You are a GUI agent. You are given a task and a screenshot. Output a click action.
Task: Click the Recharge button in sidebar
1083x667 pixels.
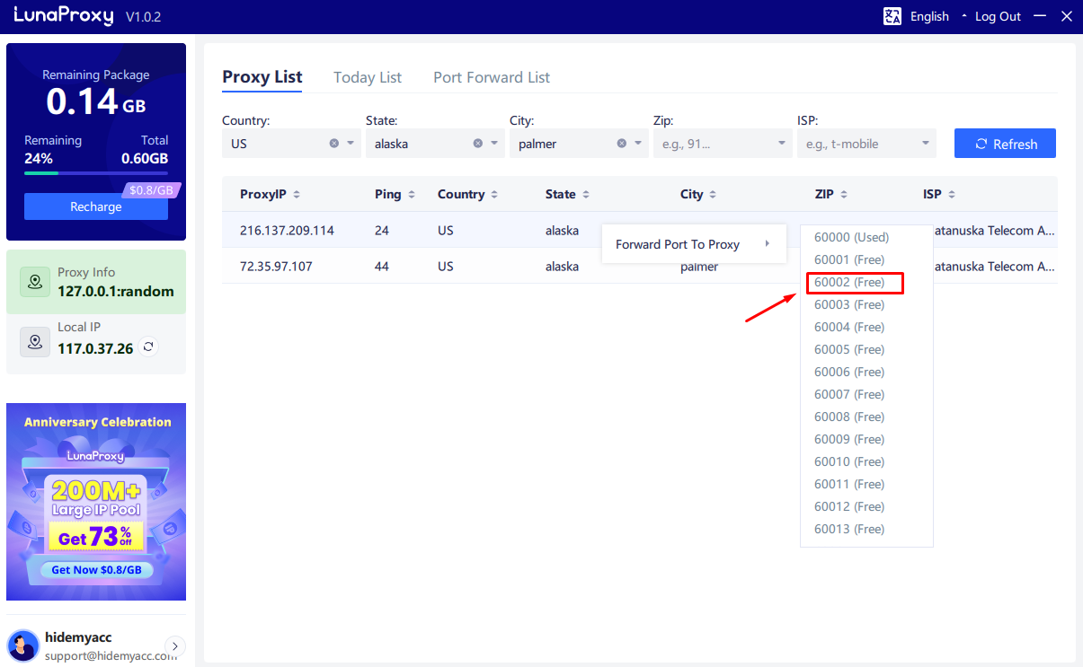[x=95, y=206]
